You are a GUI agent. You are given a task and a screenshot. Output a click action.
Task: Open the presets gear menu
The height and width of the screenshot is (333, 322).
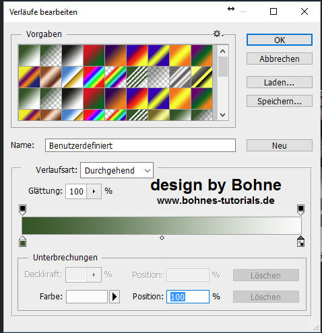pyautogui.click(x=218, y=34)
